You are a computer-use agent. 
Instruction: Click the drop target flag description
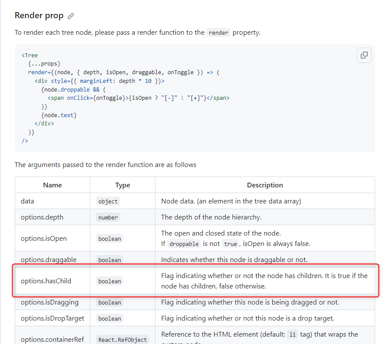247,318
